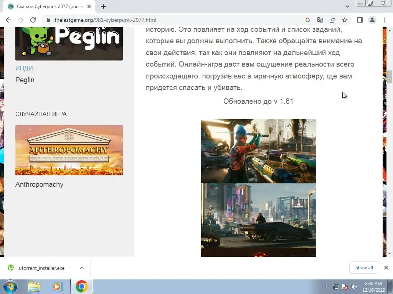Viewport: 393px width, 294px height.
Task: Close the downloads bar
Action: pyautogui.click(x=386, y=268)
